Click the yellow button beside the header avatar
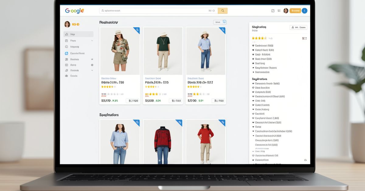This screenshot has width=365, height=191. coord(295,11)
